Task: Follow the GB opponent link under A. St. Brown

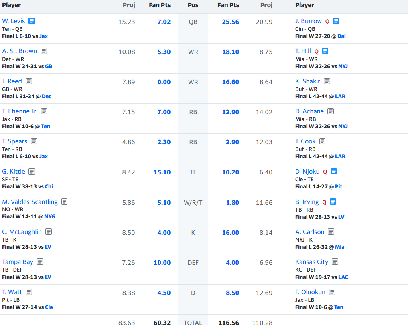Action: click(x=49, y=66)
